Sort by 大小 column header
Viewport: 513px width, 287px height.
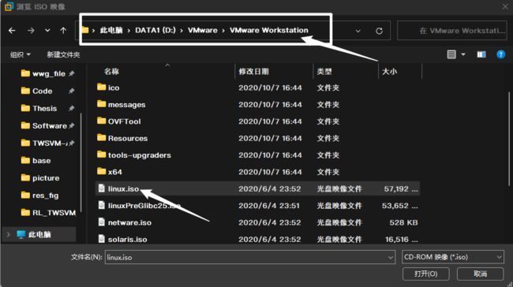389,71
